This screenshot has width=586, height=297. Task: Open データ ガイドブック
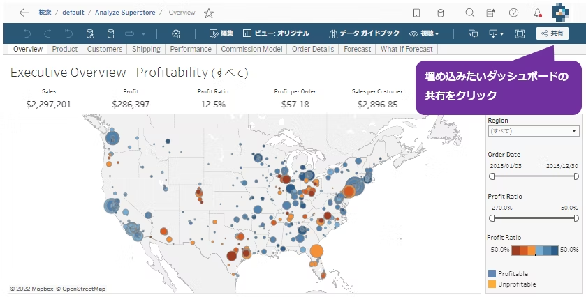365,33
